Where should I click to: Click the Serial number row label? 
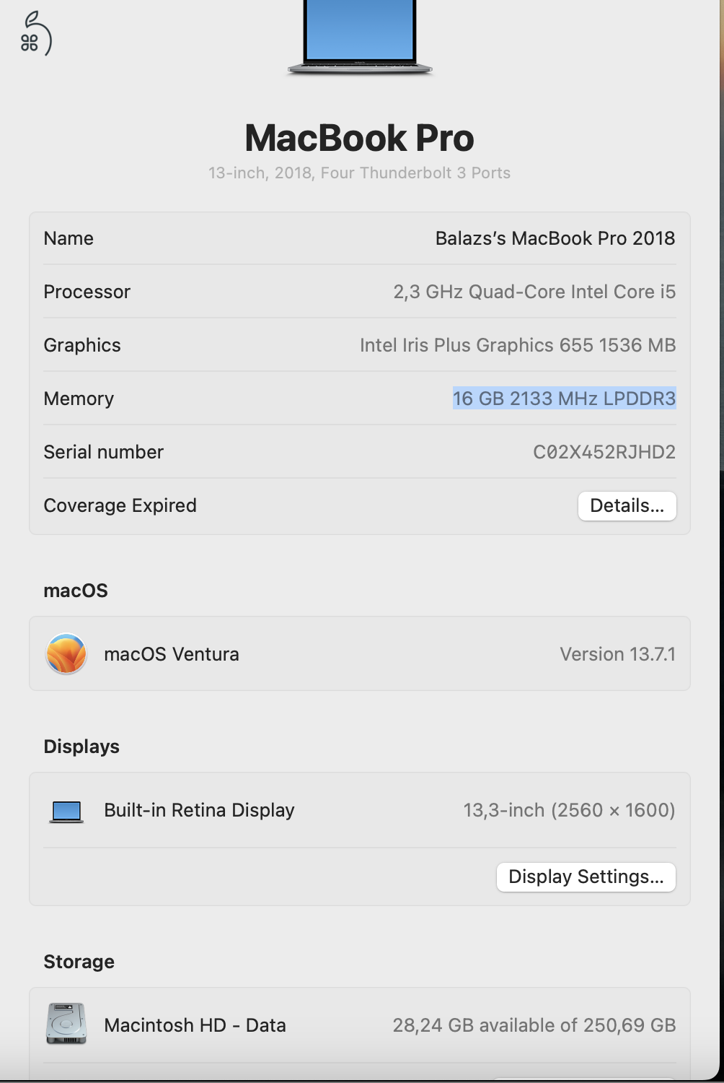(103, 452)
